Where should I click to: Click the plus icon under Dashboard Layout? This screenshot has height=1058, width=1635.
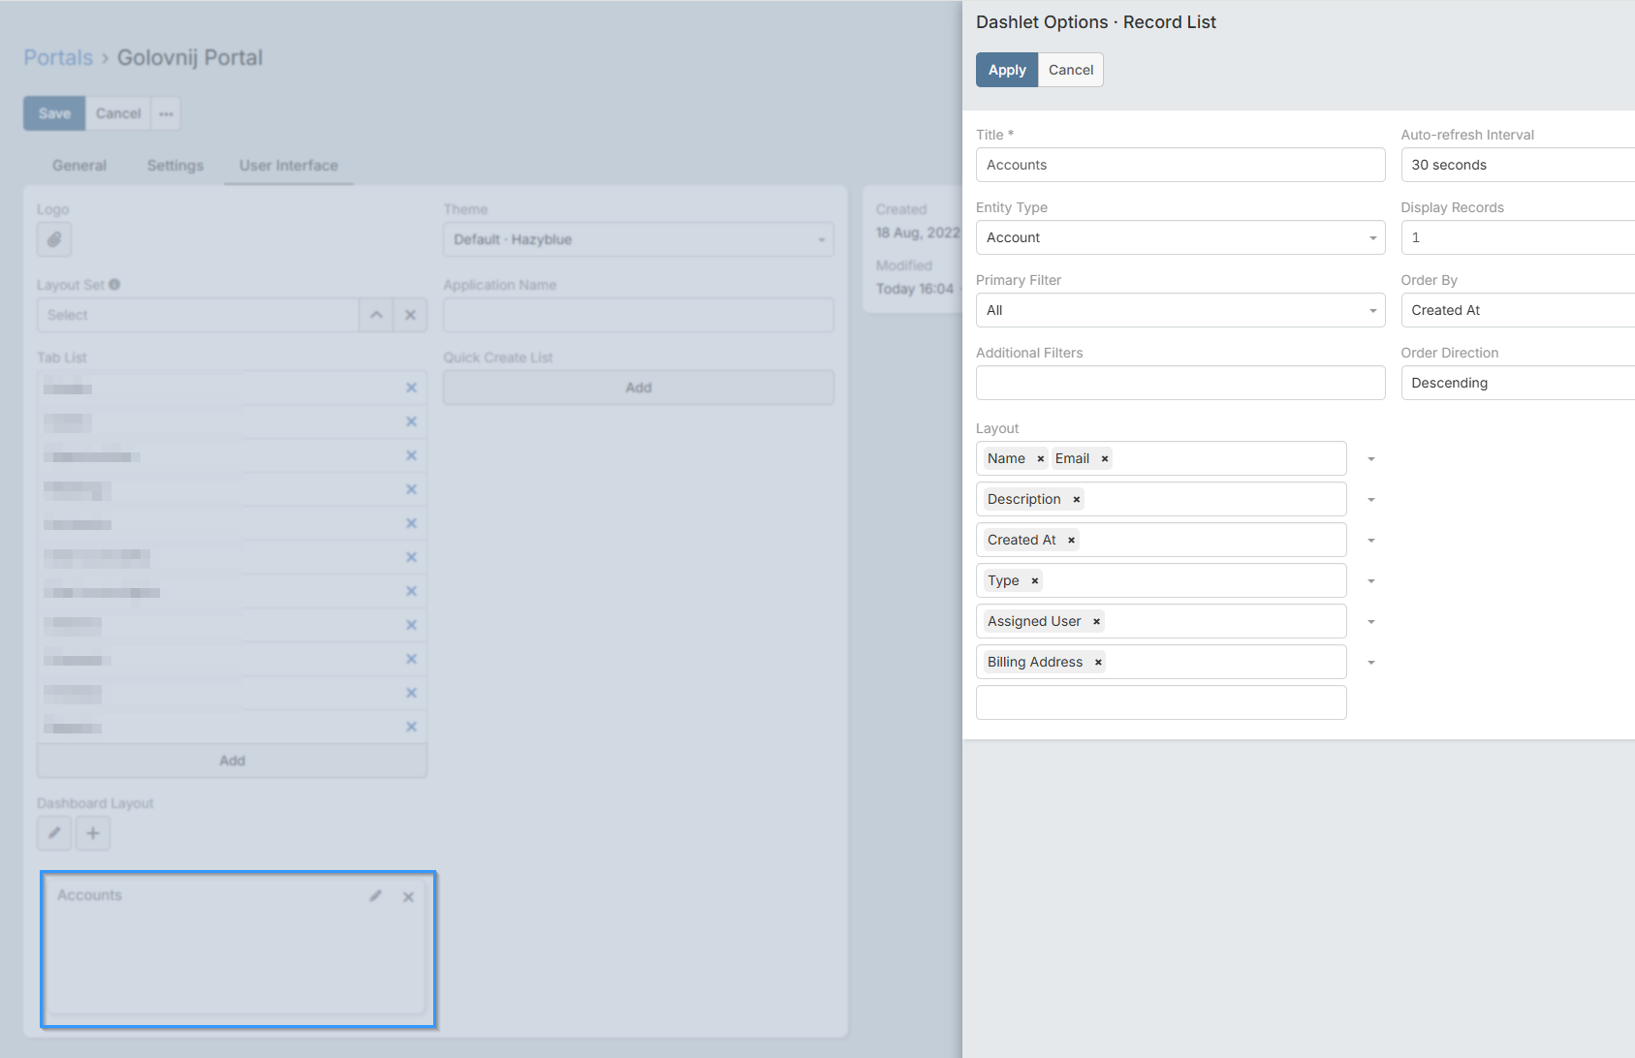tap(93, 833)
